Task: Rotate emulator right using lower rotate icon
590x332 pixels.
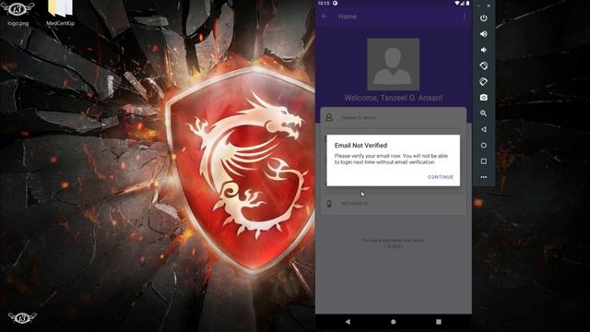Action: (x=483, y=81)
